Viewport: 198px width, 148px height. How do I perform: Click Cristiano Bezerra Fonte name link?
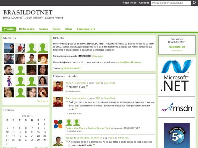[x=99, y=128]
